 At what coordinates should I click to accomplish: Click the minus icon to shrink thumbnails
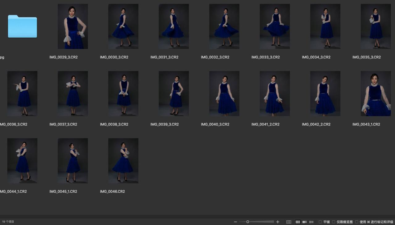(x=235, y=222)
